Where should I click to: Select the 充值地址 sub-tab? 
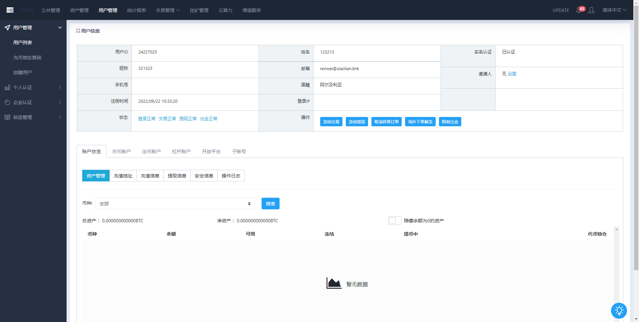[x=123, y=176]
